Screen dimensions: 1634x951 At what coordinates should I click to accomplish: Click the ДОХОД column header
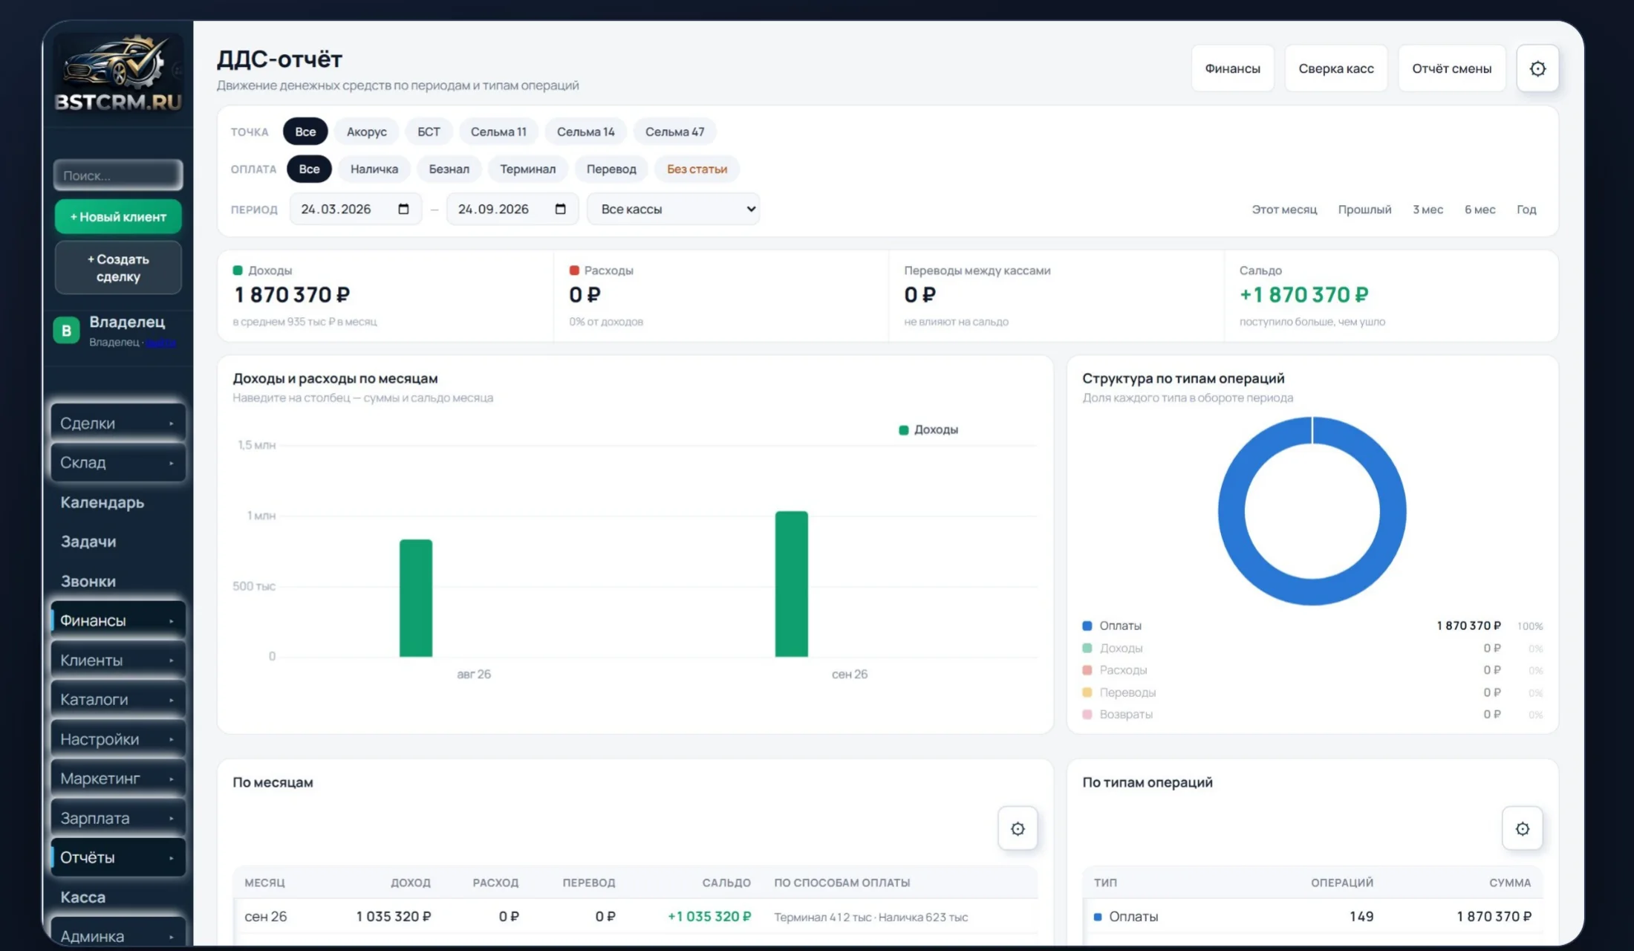(x=411, y=883)
